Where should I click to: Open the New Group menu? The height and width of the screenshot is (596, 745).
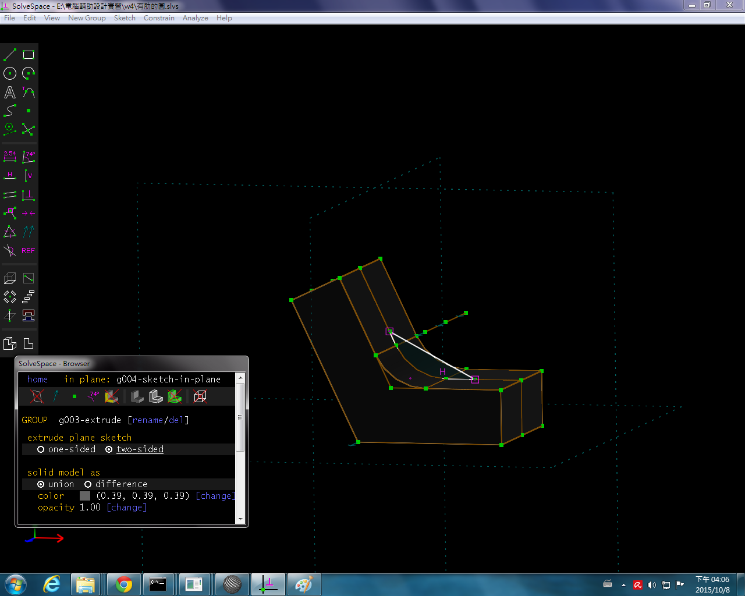pos(87,18)
